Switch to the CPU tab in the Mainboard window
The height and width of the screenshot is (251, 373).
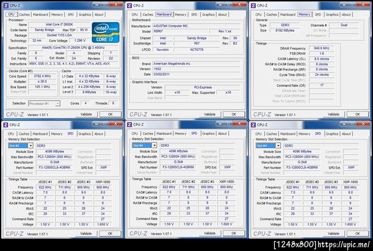pyautogui.click(x=135, y=14)
